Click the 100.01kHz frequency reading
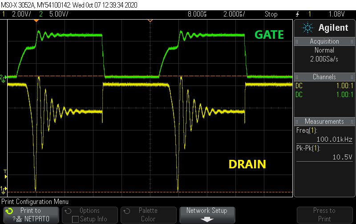Image resolution: width=356 pixels, height=224 pixels. 334,139
